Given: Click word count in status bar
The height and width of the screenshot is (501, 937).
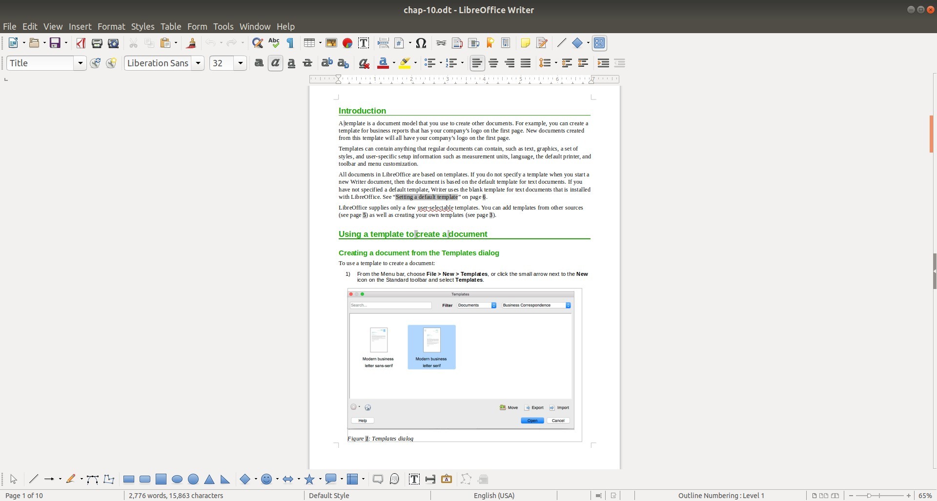Looking at the screenshot, I should point(176,496).
